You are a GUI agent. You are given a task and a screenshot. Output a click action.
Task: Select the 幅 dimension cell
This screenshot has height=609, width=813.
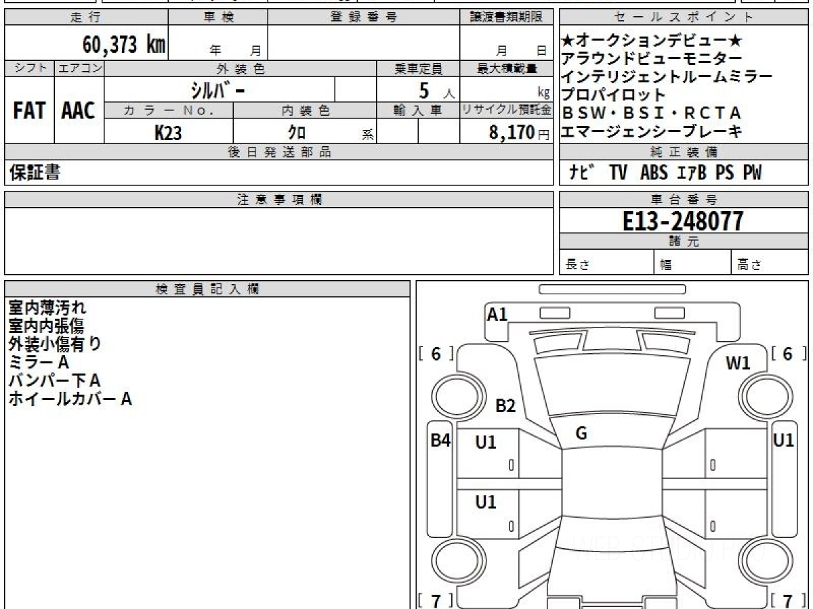[693, 263]
